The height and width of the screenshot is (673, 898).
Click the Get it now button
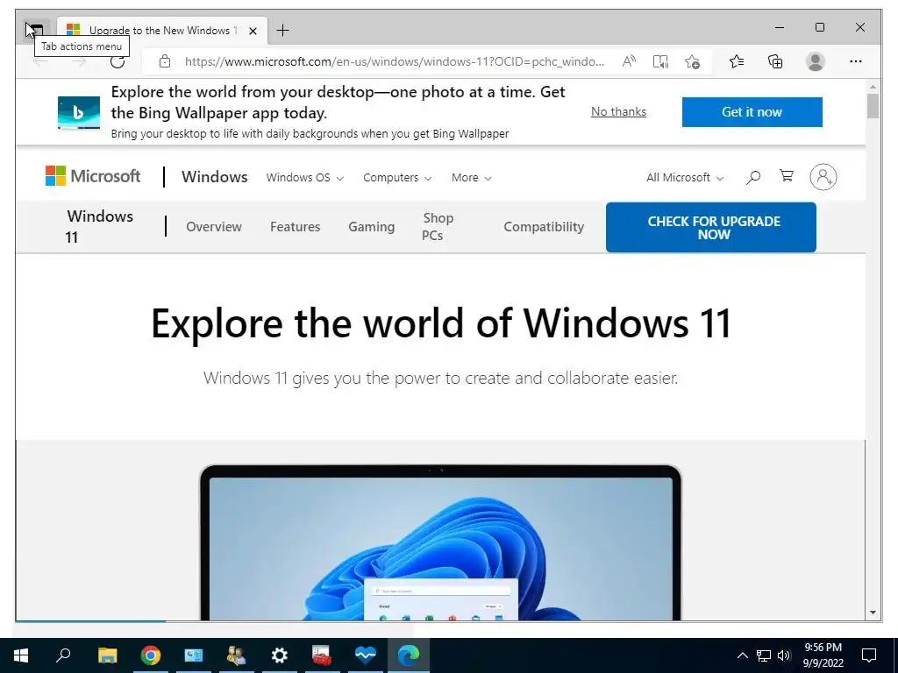coord(752,111)
